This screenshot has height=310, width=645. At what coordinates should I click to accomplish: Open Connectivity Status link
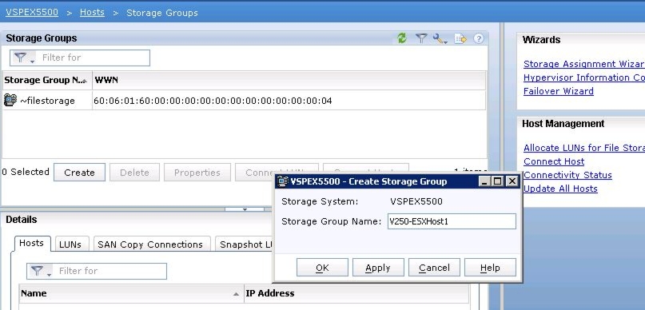point(567,175)
